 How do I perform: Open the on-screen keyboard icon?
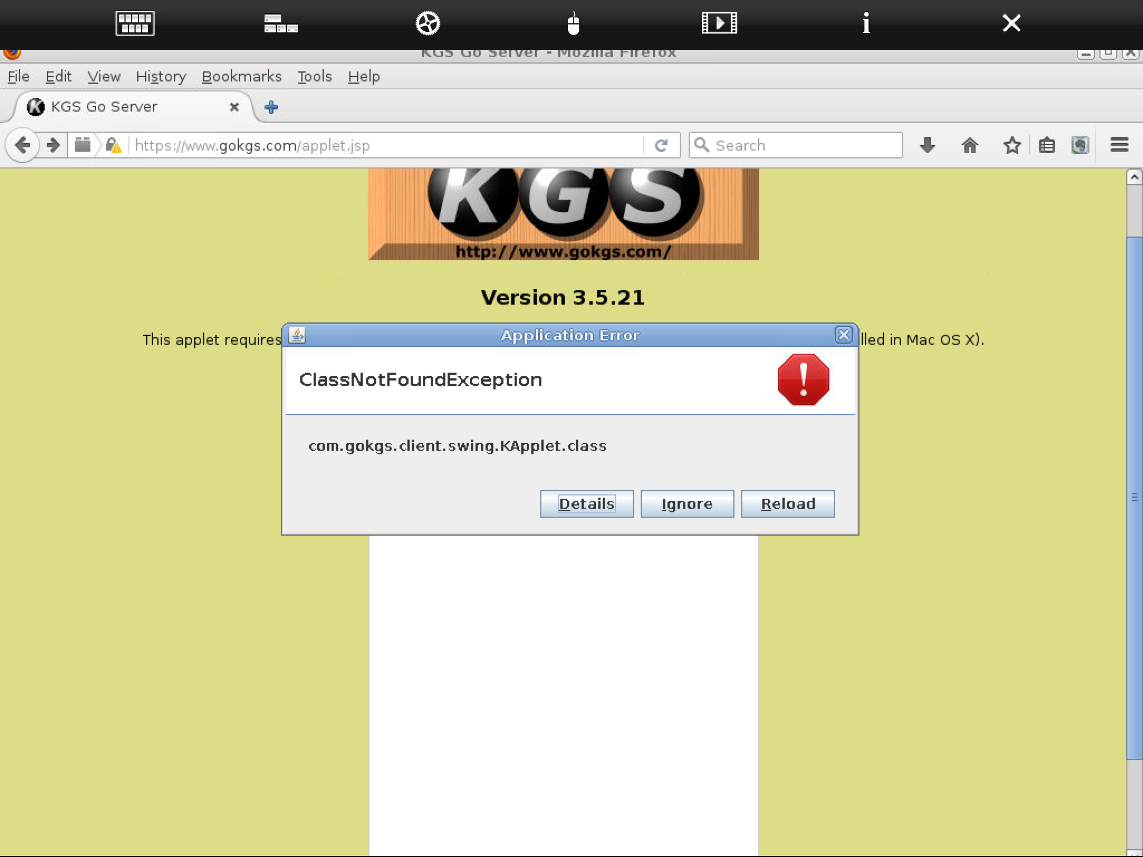point(135,23)
